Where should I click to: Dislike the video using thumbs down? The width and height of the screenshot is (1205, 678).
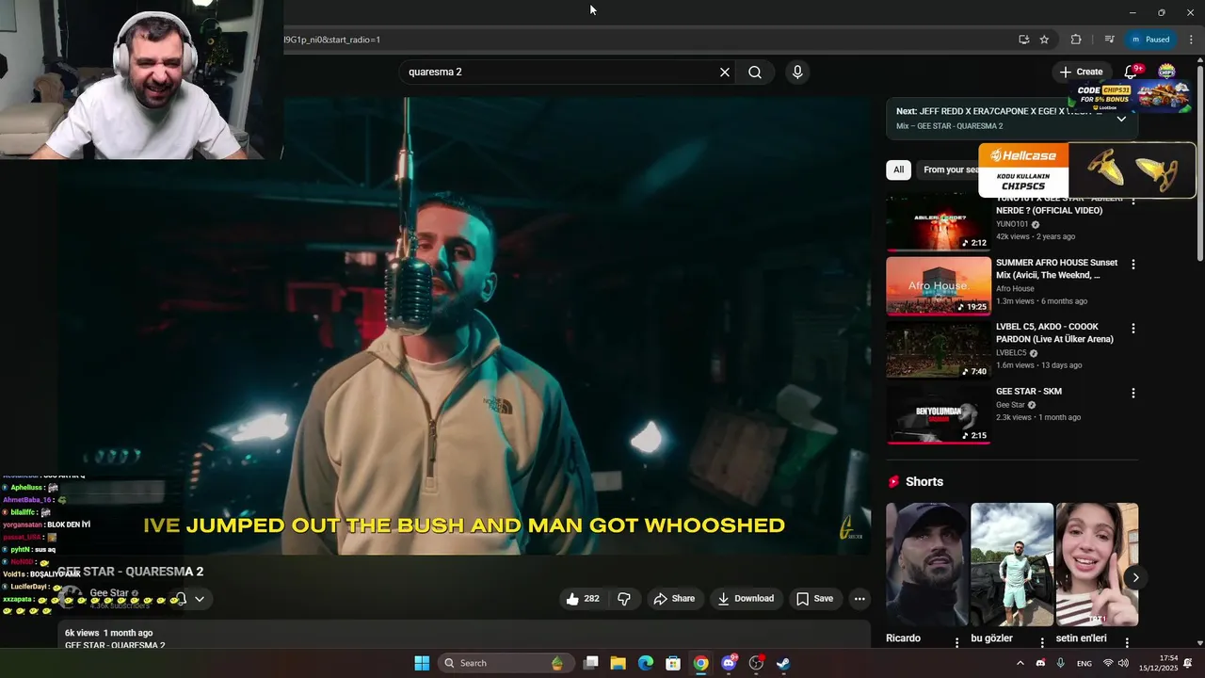click(x=623, y=599)
